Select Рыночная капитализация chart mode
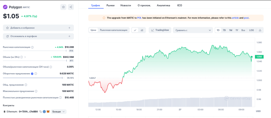Screen dimensions: 271x118 point(114,30)
